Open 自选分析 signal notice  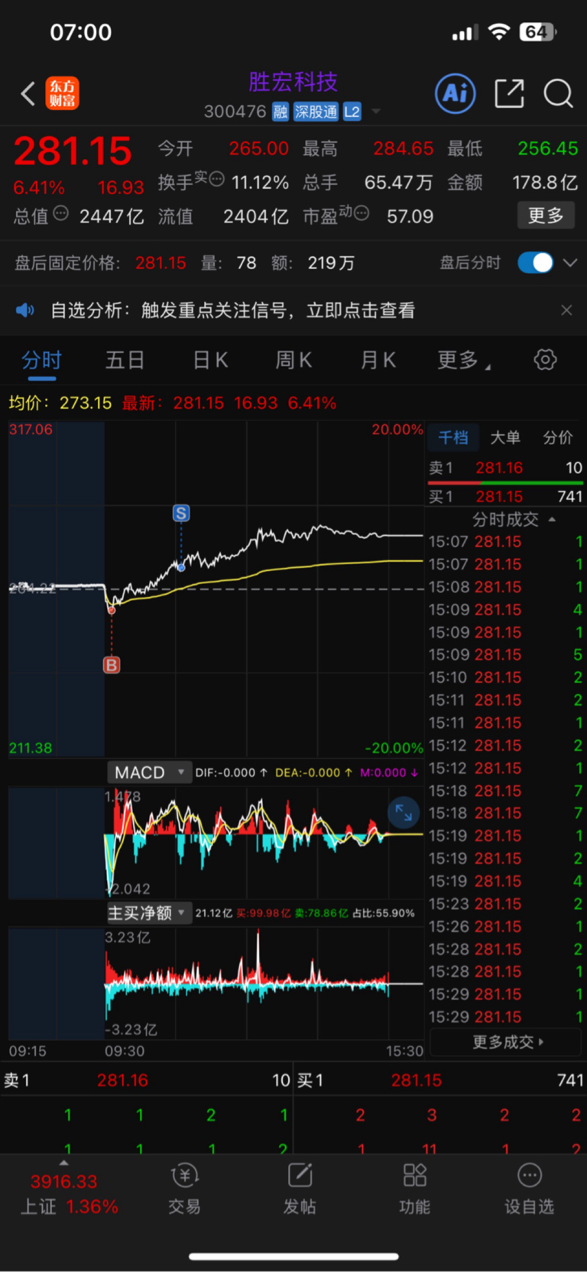pos(232,310)
